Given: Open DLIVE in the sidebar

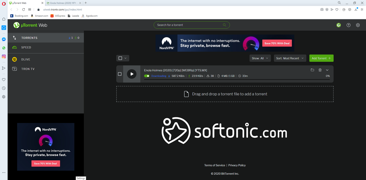Looking at the screenshot, I should [x=46, y=60].
